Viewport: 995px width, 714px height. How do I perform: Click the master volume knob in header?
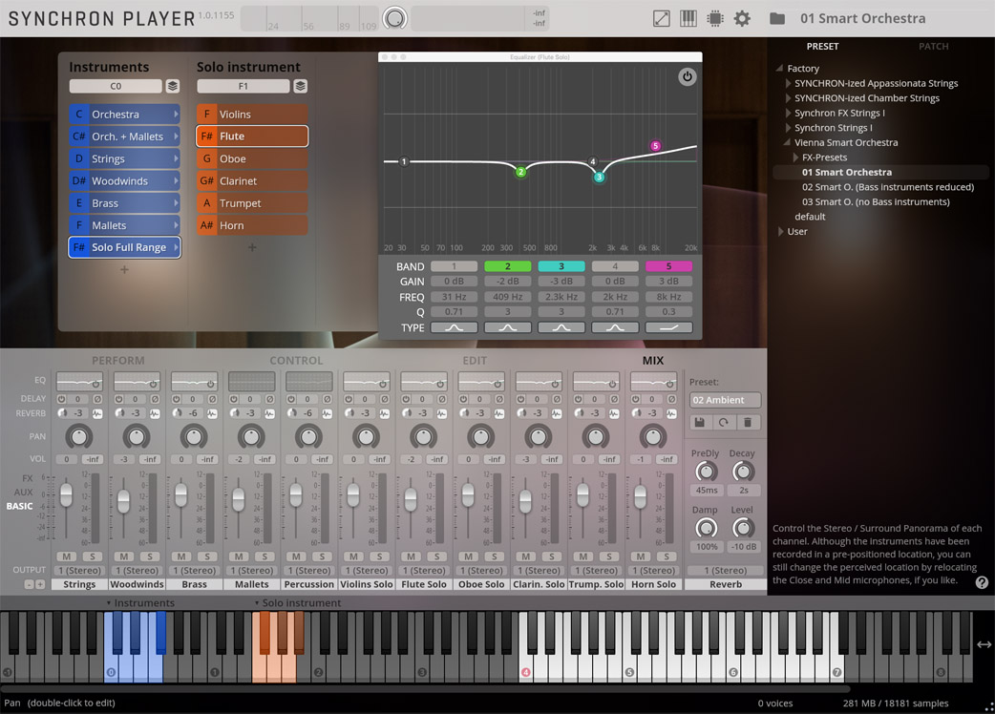[x=394, y=18]
